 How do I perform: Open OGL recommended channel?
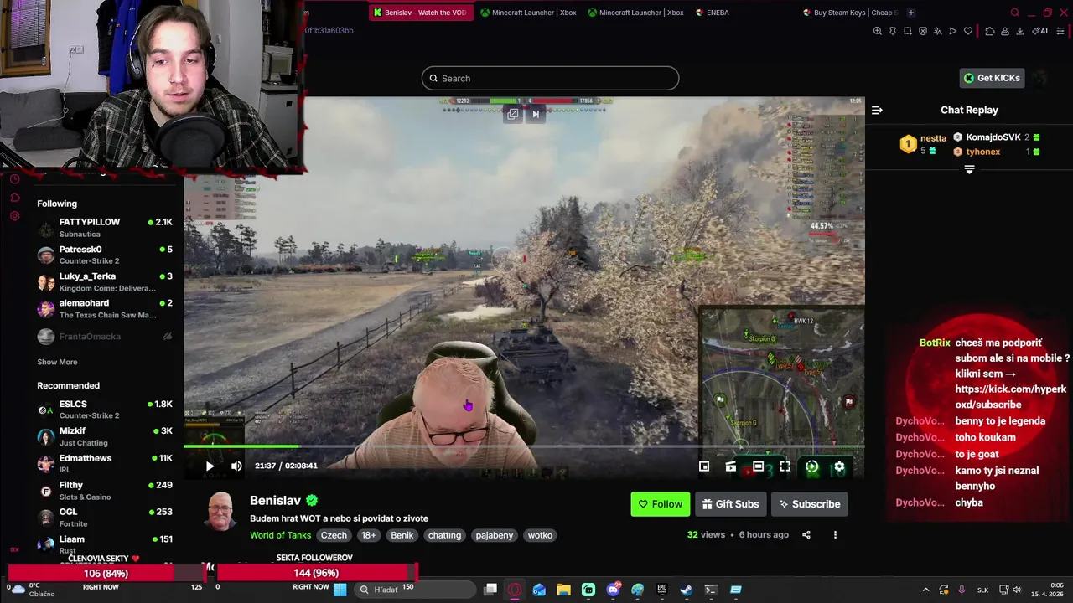pyautogui.click(x=105, y=517)
